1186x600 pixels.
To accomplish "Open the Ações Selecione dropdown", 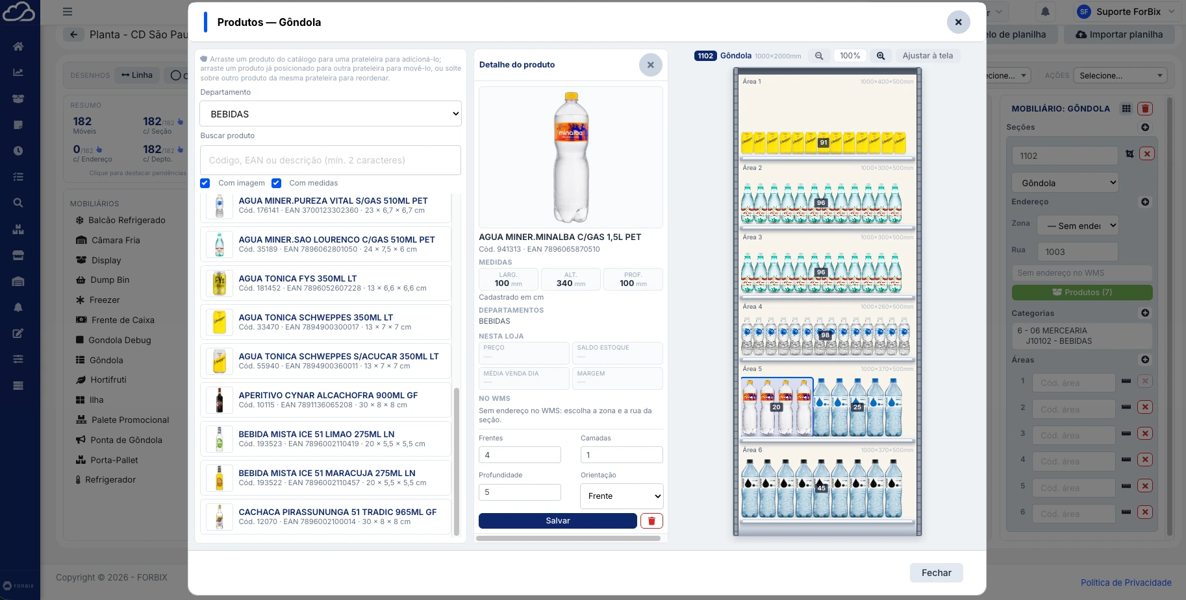I will (1120, 75).
